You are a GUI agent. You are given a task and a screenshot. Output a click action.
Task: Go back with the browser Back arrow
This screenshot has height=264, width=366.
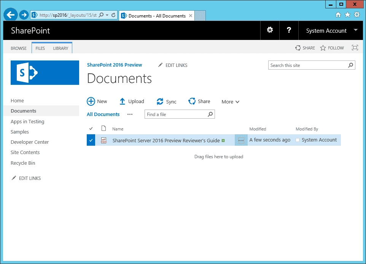click(x=11, y=15)
